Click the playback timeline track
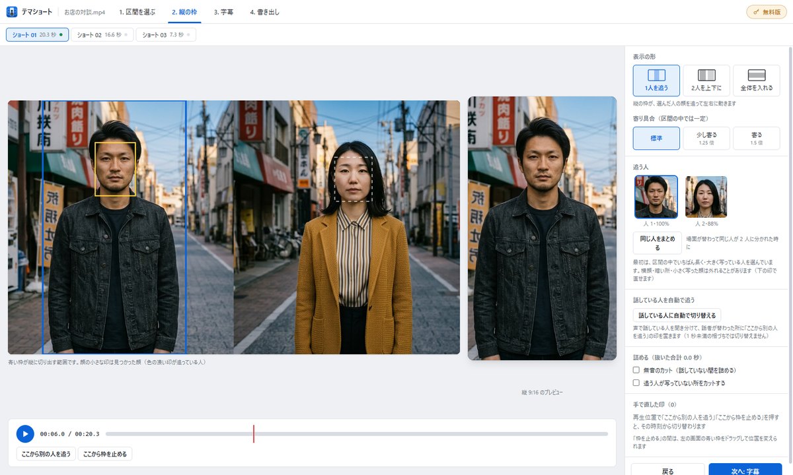Screen dimensions: 793x475 tap(357, 433)
